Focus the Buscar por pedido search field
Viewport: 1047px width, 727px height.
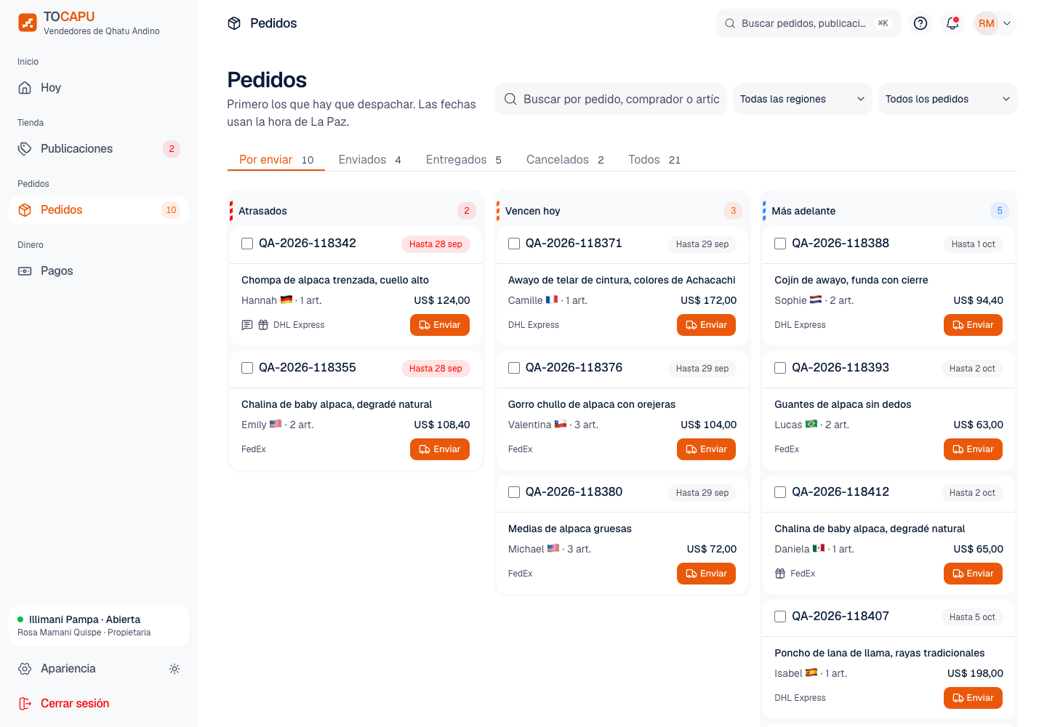pos(611,99)
